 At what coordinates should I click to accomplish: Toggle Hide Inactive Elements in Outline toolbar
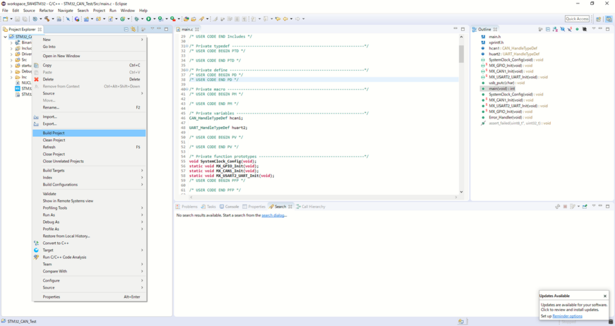(x=584, y=29)
